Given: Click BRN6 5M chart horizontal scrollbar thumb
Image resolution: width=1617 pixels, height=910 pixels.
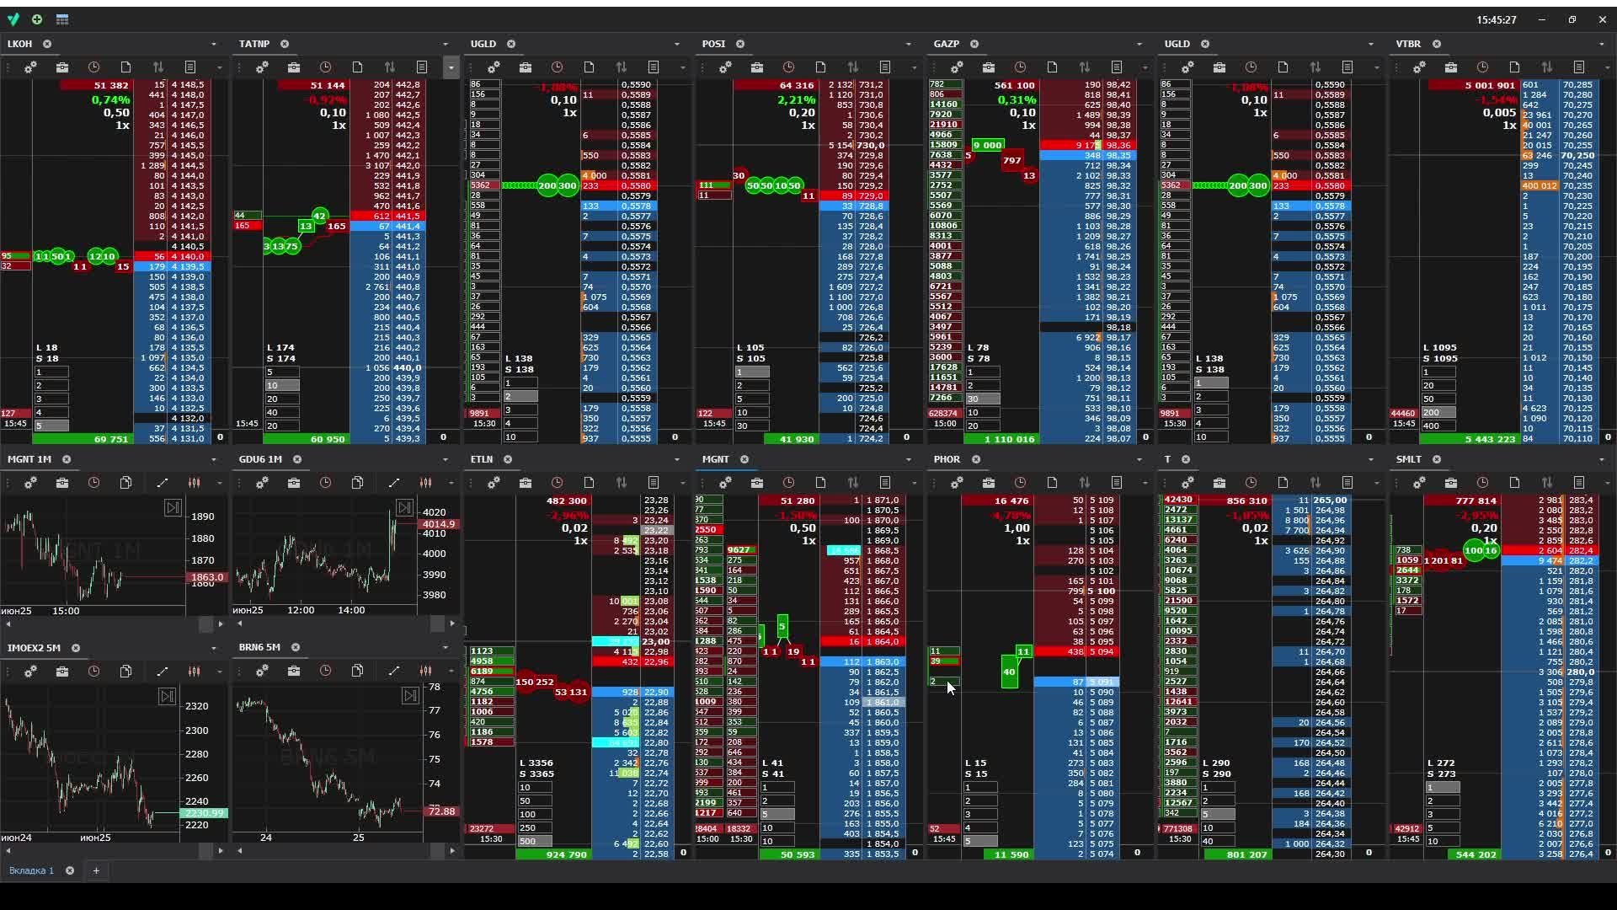Looking at the screenshot, I should coord(437,850).
